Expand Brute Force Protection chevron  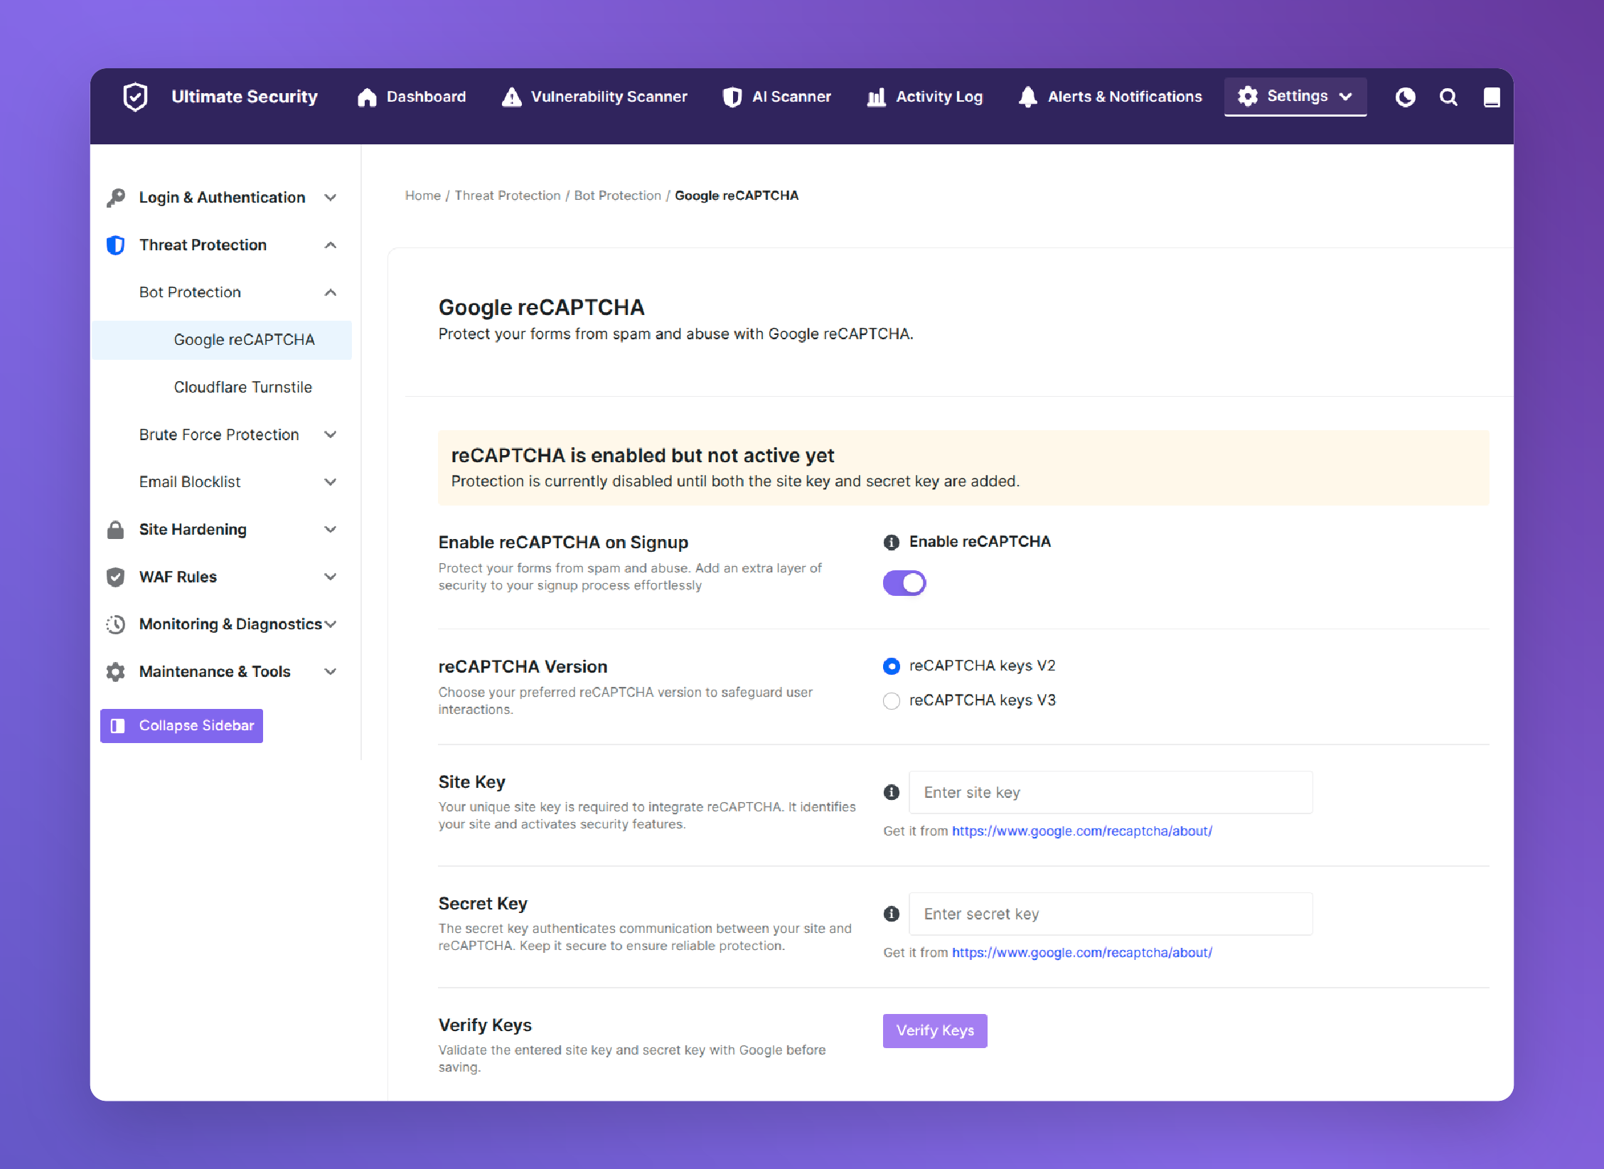[330, 434]
